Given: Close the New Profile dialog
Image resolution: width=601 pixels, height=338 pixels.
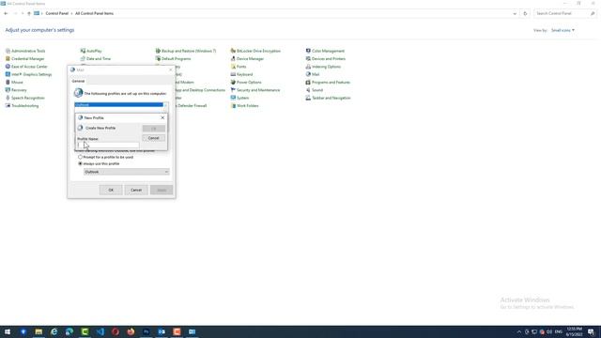Looking at the screenshot, I should [162, 118].
